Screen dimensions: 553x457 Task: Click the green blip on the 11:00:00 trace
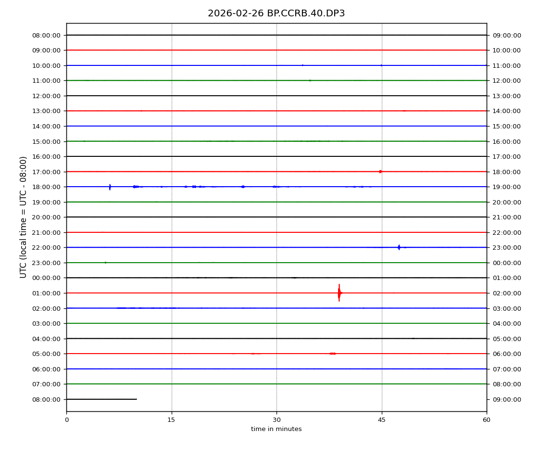click(310, 80)
